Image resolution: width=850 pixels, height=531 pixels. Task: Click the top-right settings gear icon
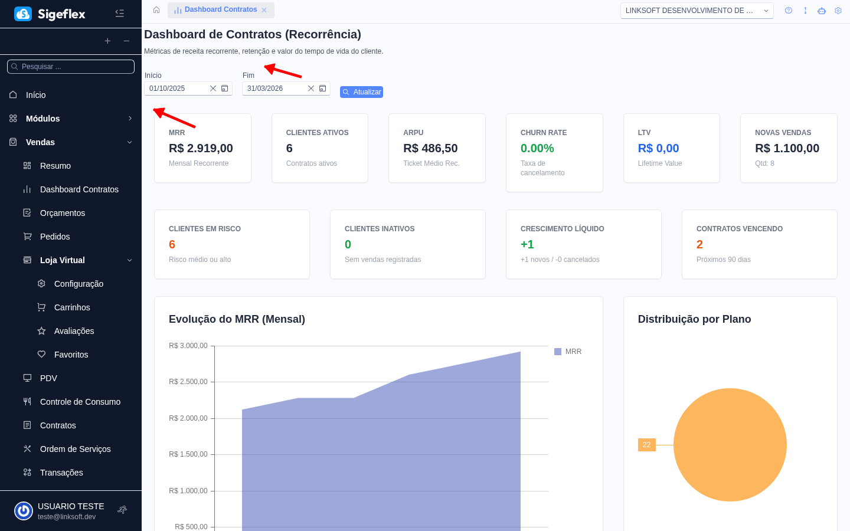coord(838,10)
